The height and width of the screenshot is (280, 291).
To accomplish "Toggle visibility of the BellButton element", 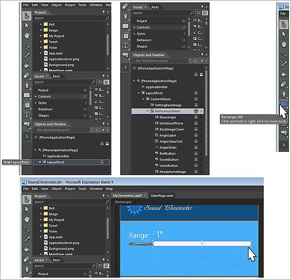I will coord(195,154).
